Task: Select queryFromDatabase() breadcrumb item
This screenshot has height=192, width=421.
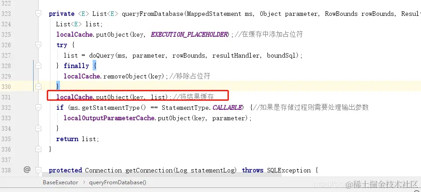Action: click(x=118, y=182)
